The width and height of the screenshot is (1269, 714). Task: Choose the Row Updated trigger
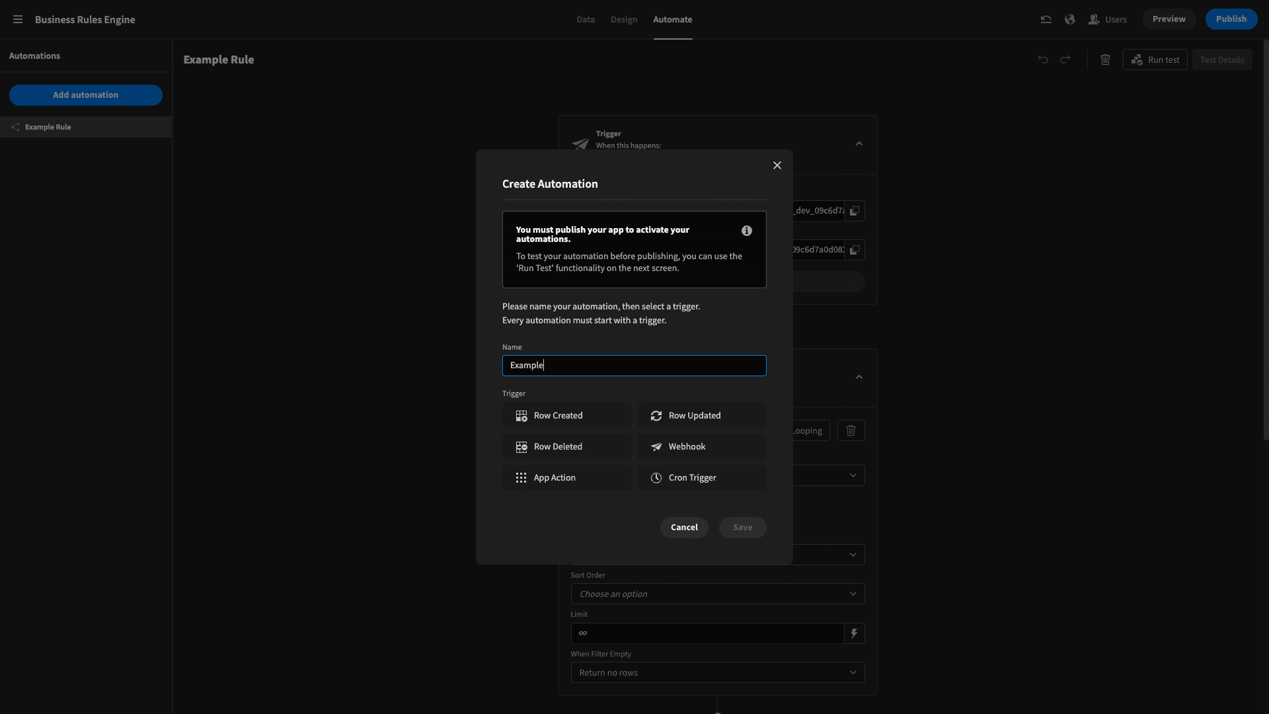click(702, 416)
